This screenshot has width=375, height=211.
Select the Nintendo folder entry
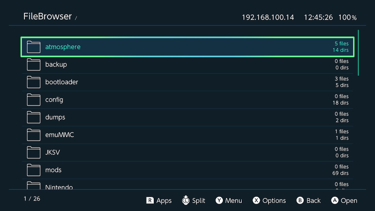pyautogui.click(x=59, y=187)
